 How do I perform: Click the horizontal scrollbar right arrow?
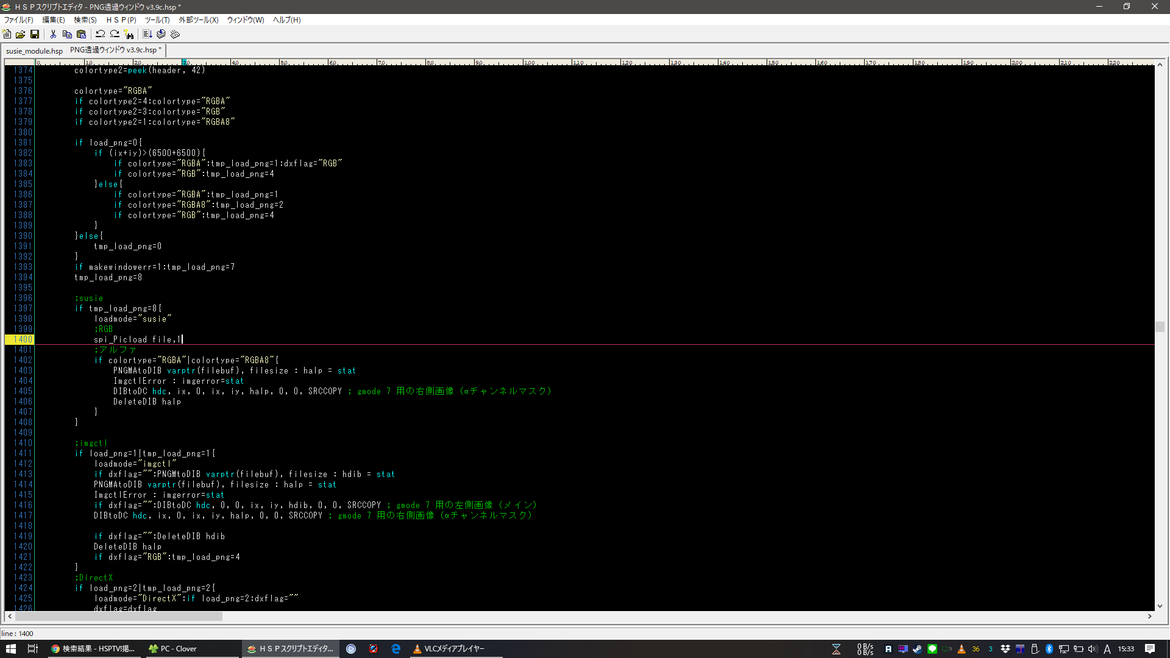click(1150, 616)
